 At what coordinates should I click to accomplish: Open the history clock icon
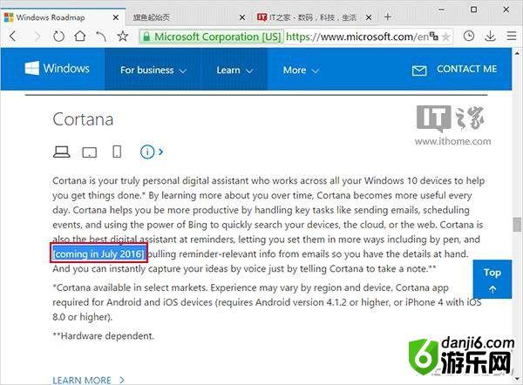[x=469, y=36]
